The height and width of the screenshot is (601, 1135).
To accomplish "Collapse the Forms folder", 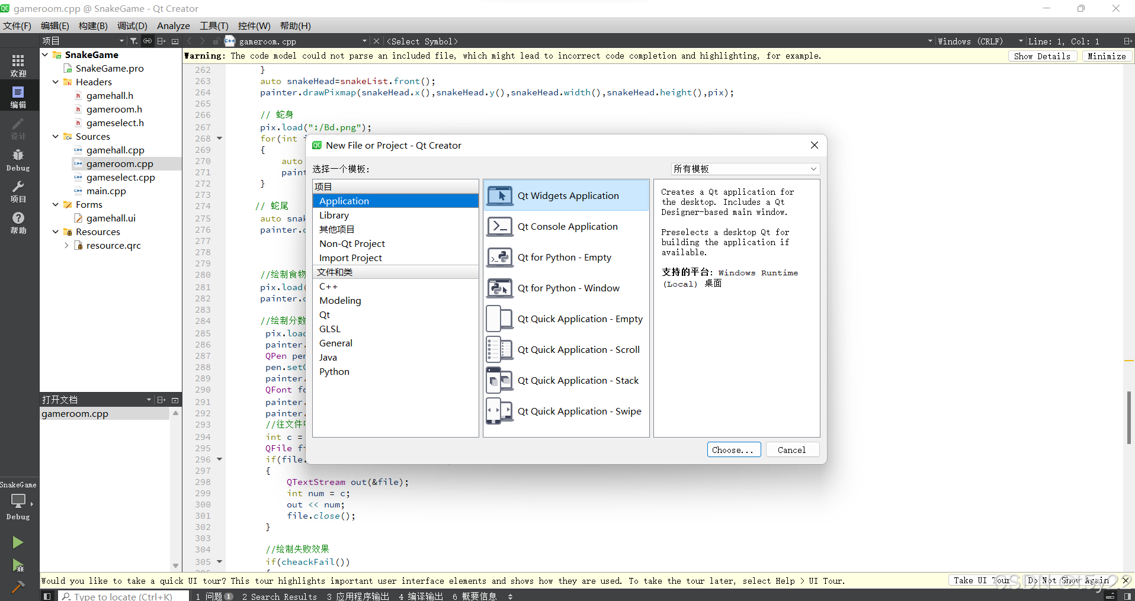I will [56, 204].
